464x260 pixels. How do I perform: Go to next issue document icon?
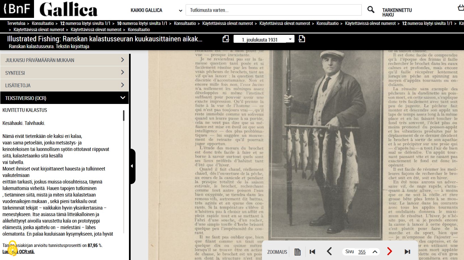[x=302, y=39]
